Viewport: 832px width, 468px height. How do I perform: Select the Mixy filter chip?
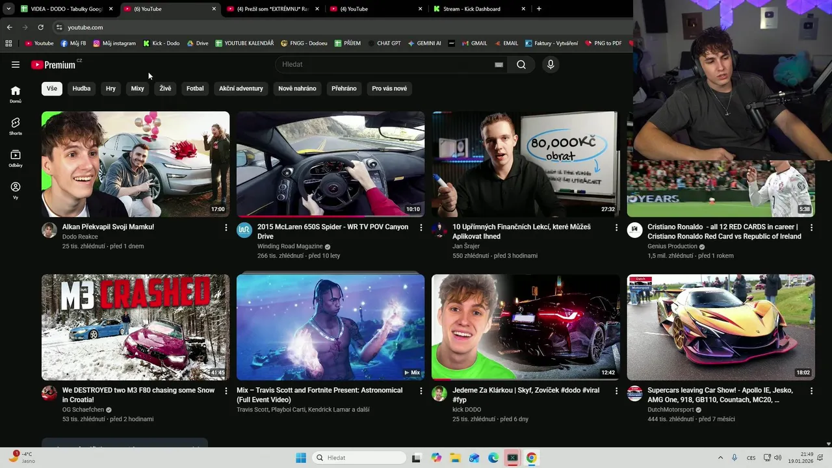click(138, 88)
